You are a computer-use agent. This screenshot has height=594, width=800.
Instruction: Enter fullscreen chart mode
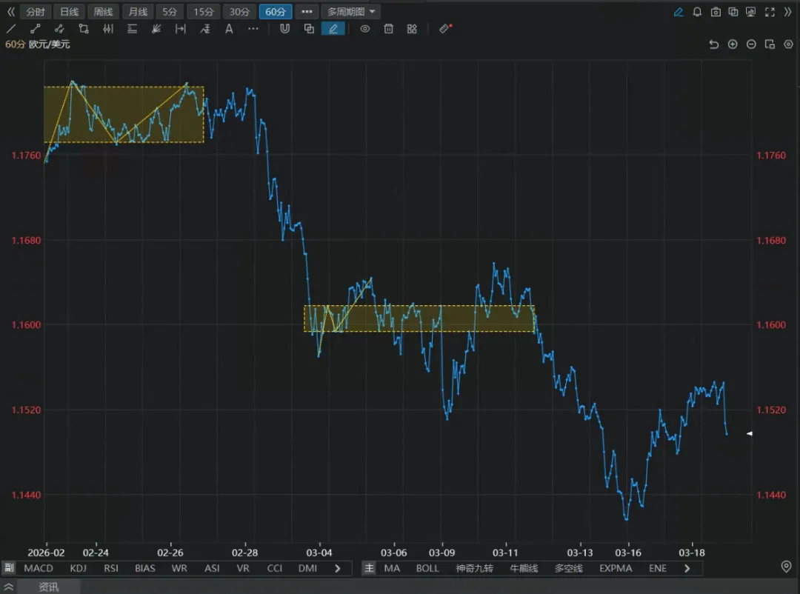point(770,12)
